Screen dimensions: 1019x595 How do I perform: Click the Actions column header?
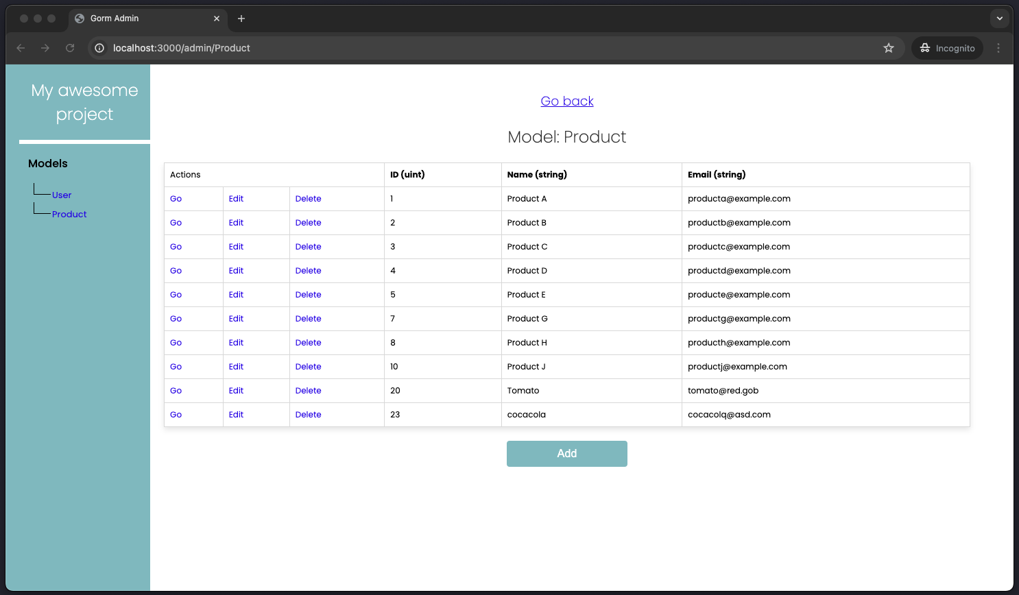[x=274, y=175]
